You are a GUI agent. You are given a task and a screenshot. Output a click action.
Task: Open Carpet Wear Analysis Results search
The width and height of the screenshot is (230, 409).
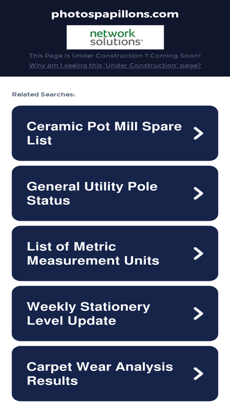(x=115, y=373)
